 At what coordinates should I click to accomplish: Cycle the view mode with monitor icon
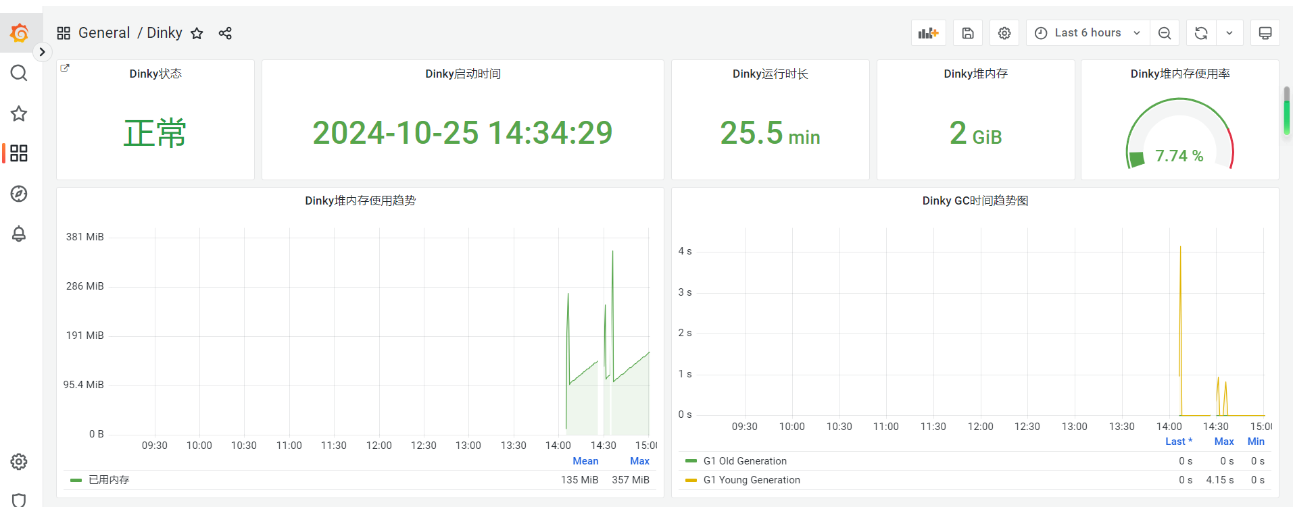[x=1265, y=33]
